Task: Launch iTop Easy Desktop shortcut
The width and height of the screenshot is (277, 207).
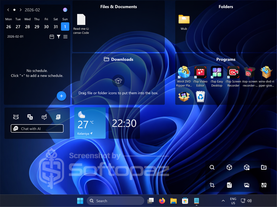Action: coord(217,77)
